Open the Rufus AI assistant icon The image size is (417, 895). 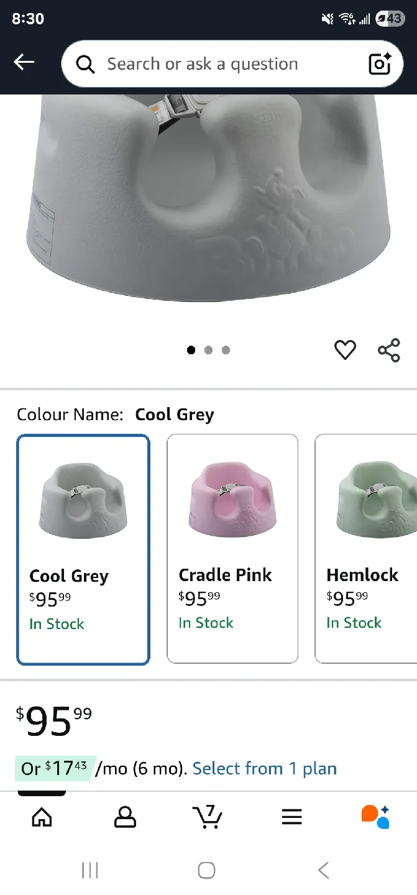375,817
